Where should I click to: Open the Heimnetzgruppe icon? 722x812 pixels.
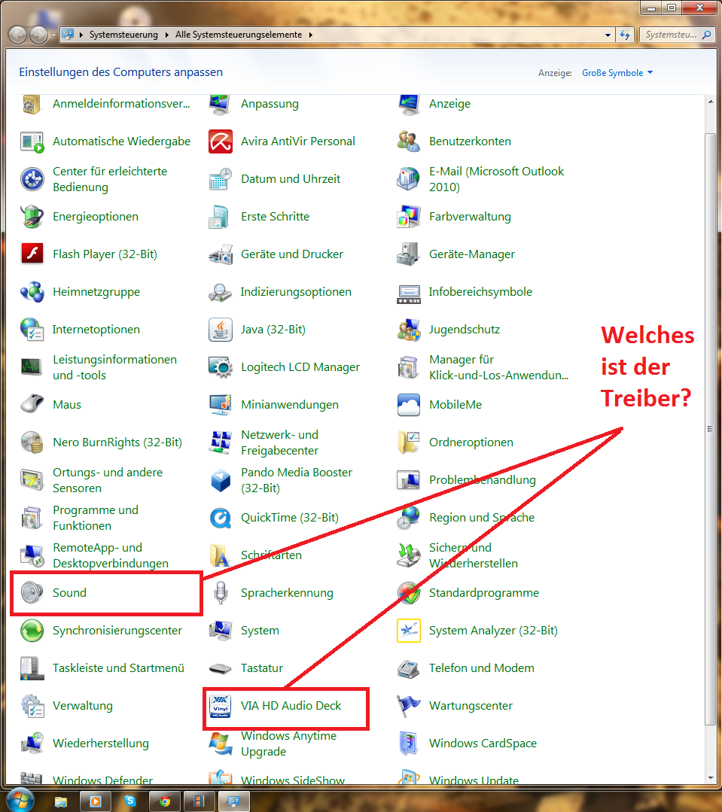(32, 291)
